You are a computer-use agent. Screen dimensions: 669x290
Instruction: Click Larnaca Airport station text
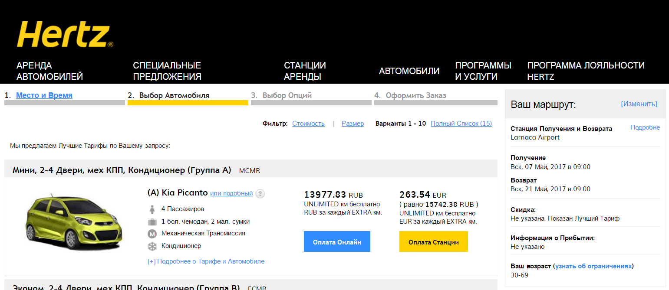tap(535, 137)
